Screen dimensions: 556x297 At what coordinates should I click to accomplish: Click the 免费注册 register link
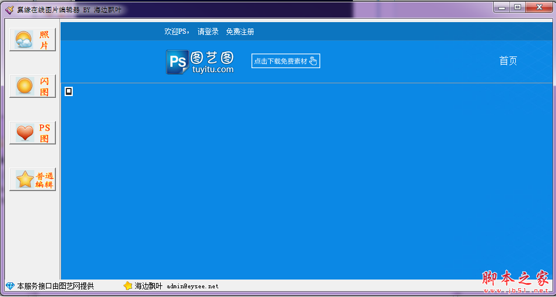240,31
